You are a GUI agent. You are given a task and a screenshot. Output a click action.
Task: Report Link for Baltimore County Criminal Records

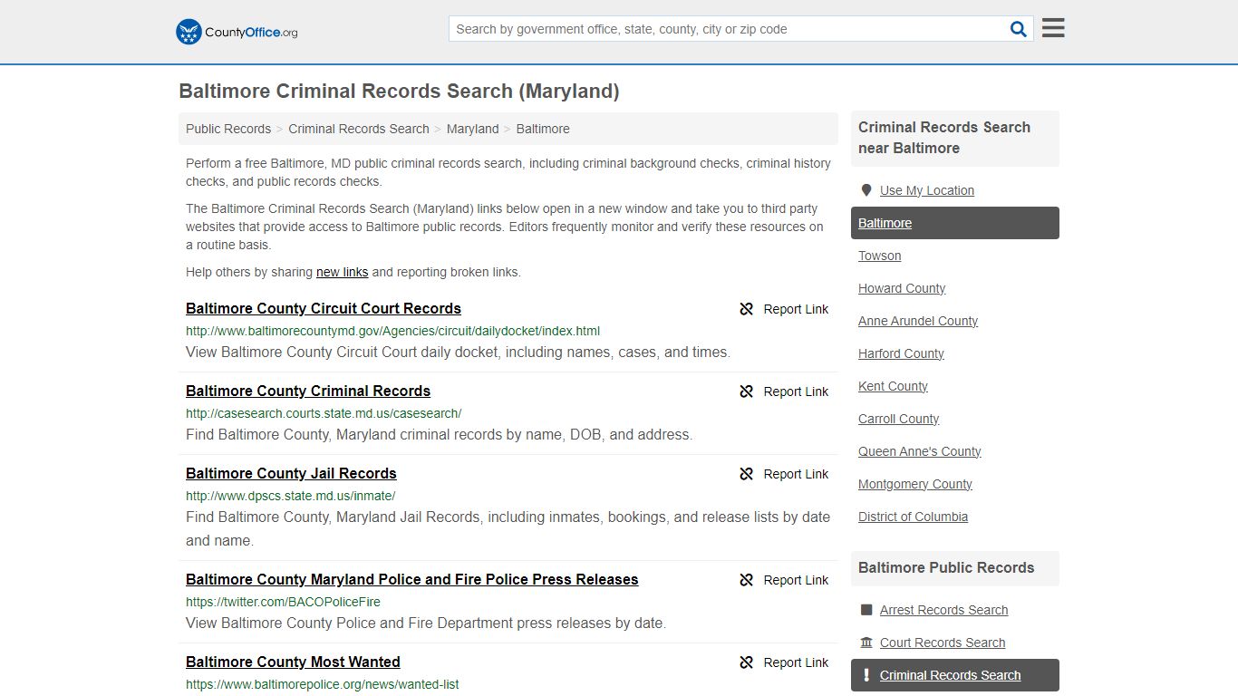(x=796, y=391)
